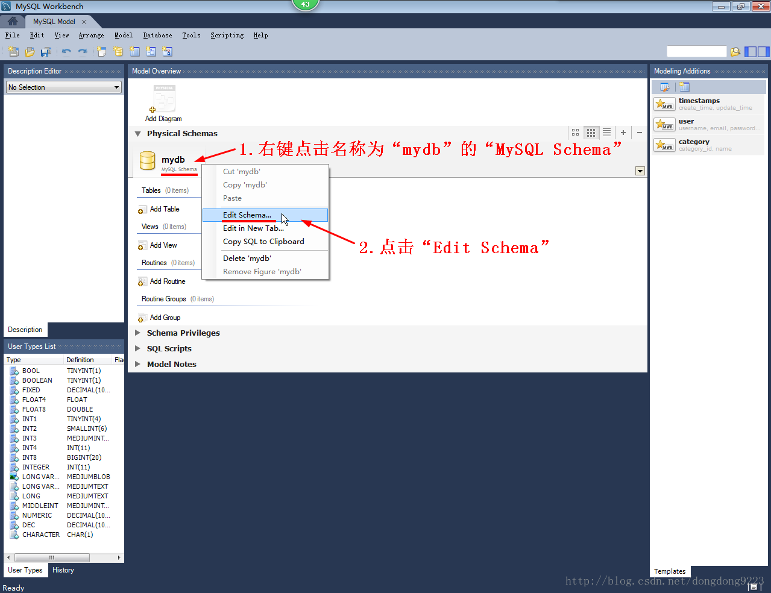Viewport: 771px width, 593px height.
Task: Click the Add Routine icon
Action: pyautogui.click(x=142, y=282)
